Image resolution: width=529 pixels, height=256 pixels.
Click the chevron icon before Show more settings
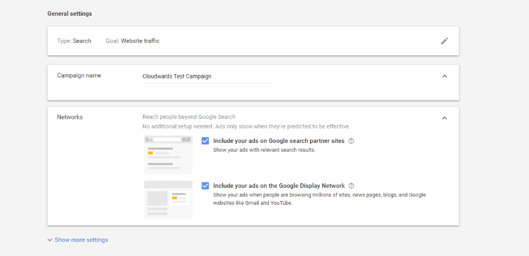(x=50, y=240)
